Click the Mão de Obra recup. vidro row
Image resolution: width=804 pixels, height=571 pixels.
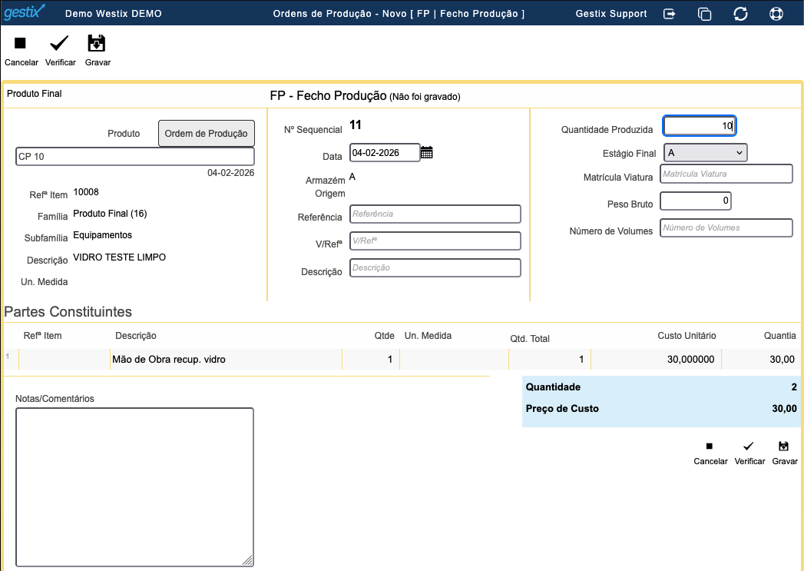point(225,359)
